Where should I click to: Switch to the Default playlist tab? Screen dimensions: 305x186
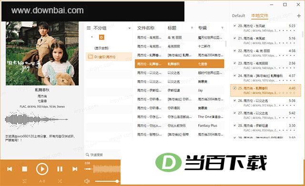pyautogui.click(x=238, y=16)
